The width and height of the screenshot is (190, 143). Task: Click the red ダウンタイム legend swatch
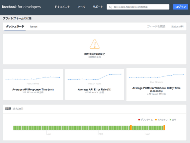tap(139, 120)
